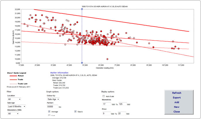Click the Average: $15,728 value

pos(59,78)
